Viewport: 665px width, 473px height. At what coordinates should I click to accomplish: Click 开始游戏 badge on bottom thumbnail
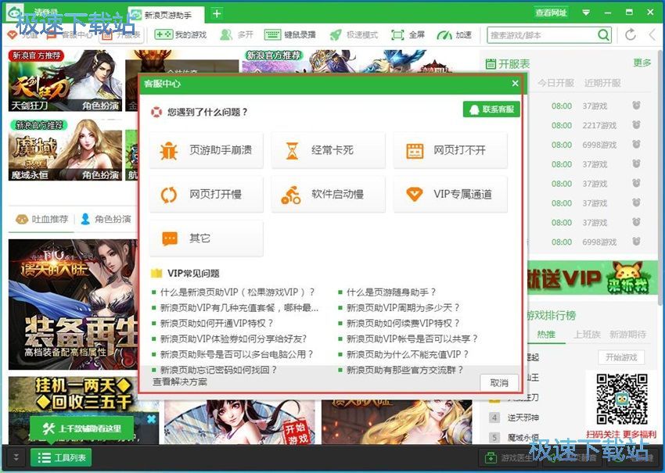295,433
